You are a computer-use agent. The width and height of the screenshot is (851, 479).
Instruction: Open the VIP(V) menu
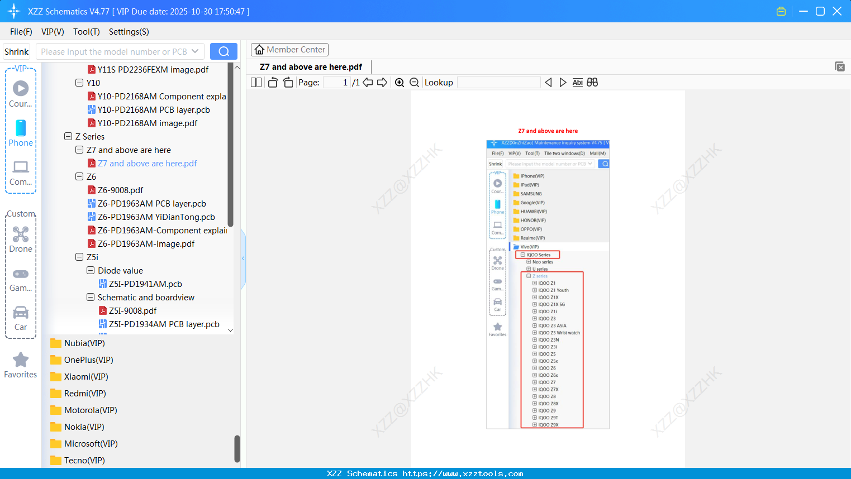[53, 32]
